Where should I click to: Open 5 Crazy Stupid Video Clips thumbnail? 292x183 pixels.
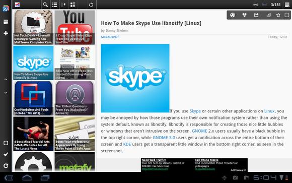click(x=75, y=27)
